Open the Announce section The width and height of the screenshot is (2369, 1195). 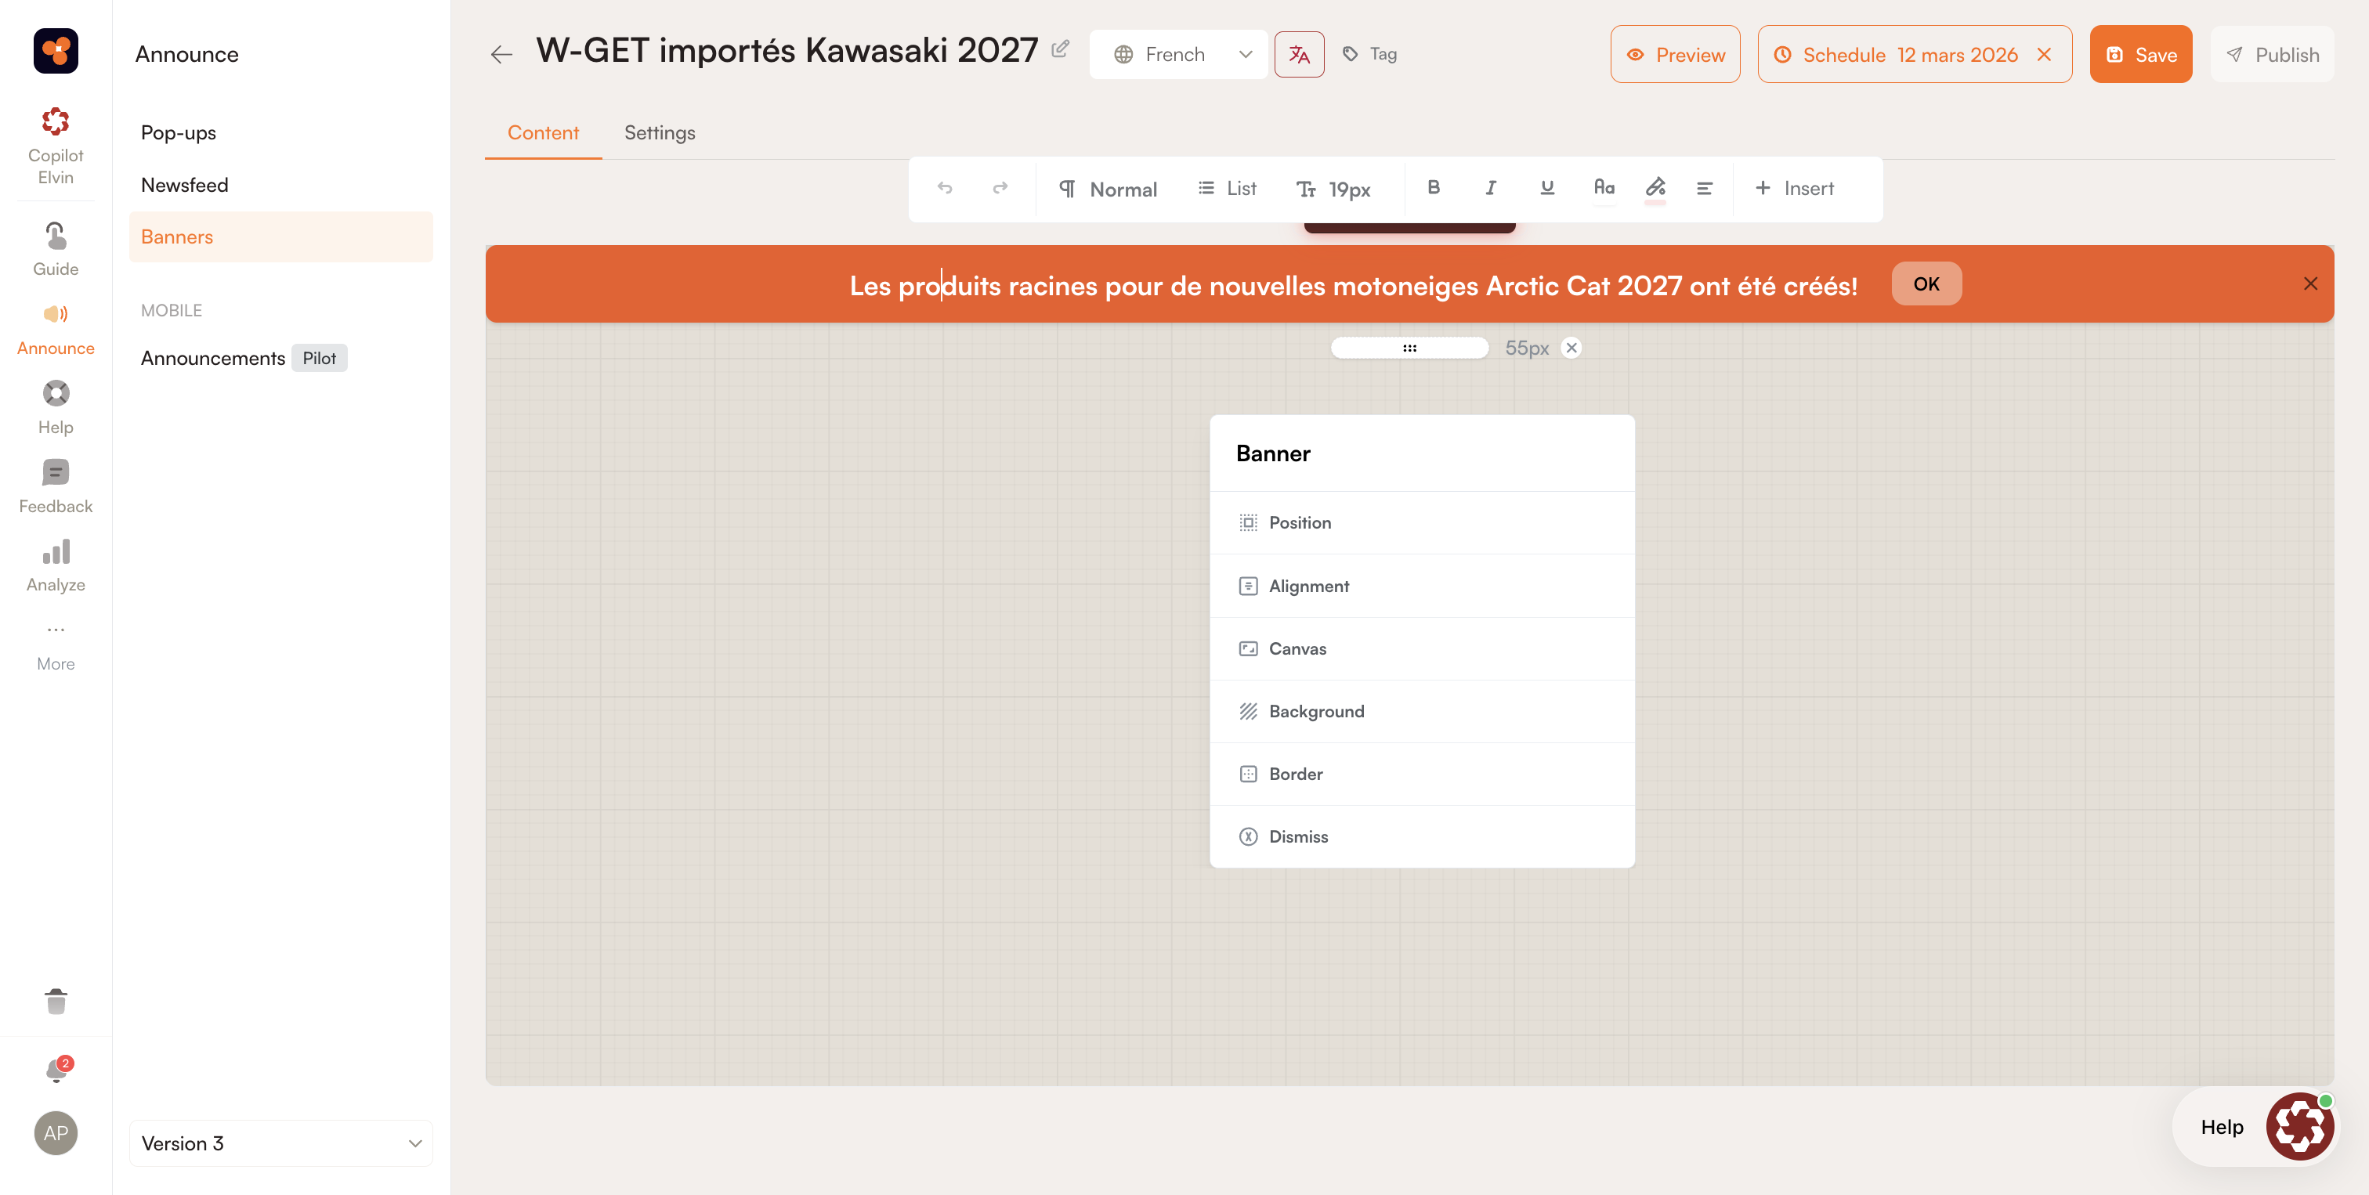[55, 329]
